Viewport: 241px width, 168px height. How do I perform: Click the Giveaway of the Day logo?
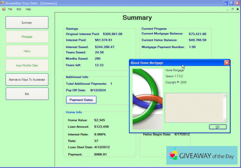tap(202, 155)
